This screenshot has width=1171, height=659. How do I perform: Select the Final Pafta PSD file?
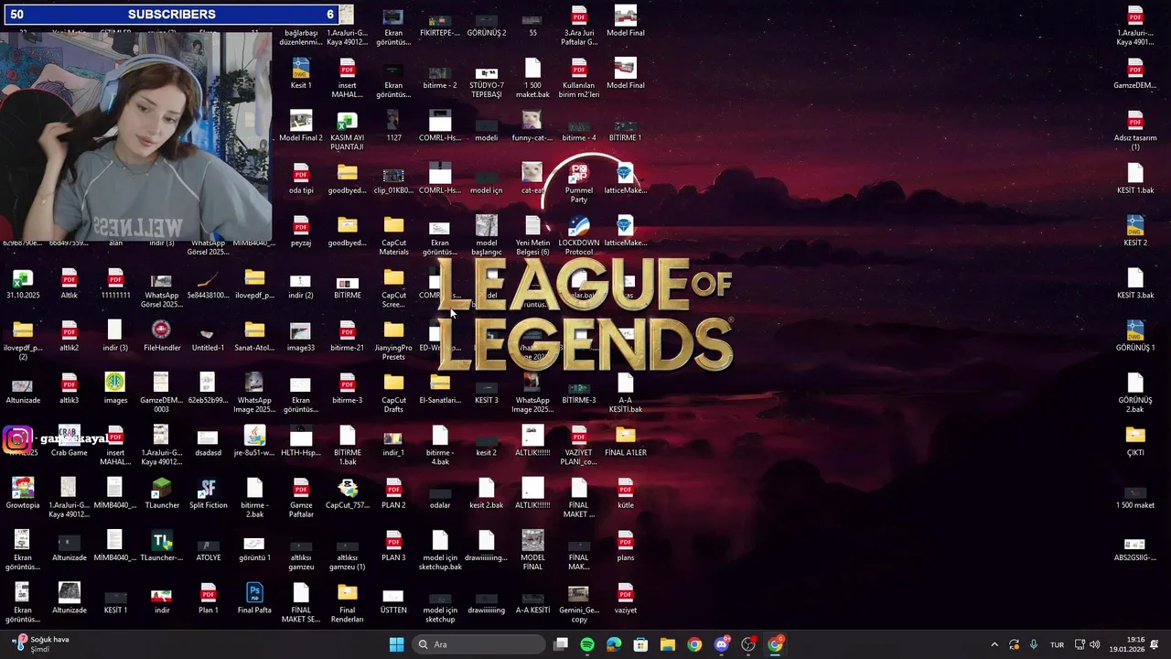(254, 600)
